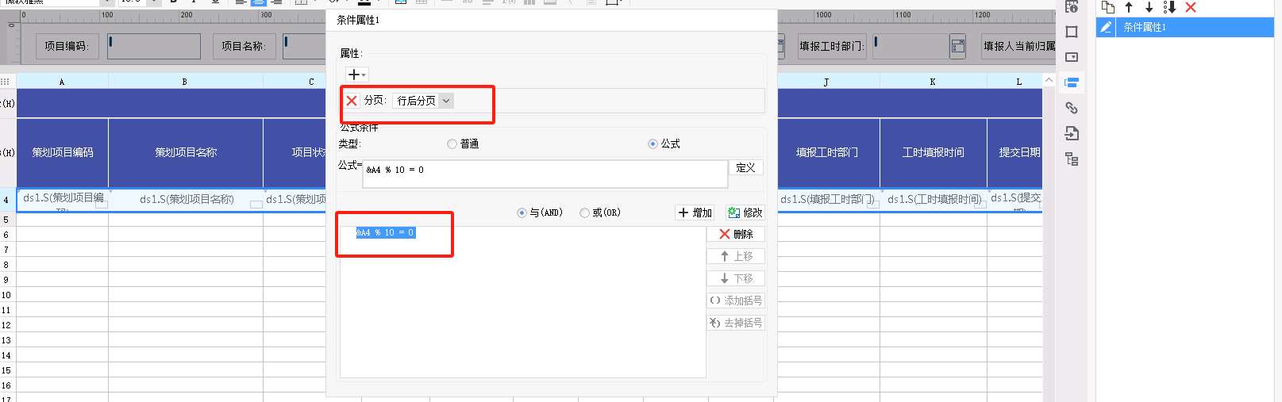
Task: Select column A header
Action: (x=62, y=81)
